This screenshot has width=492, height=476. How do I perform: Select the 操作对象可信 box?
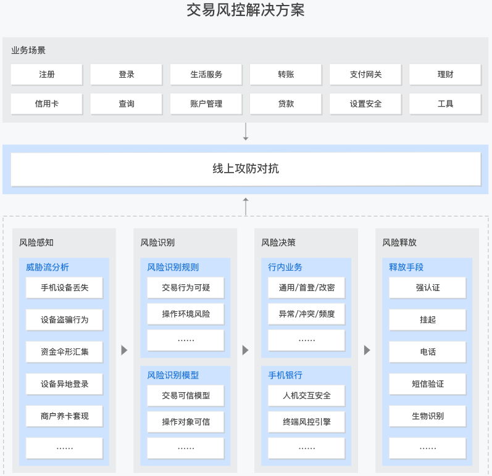coord(186,422)
